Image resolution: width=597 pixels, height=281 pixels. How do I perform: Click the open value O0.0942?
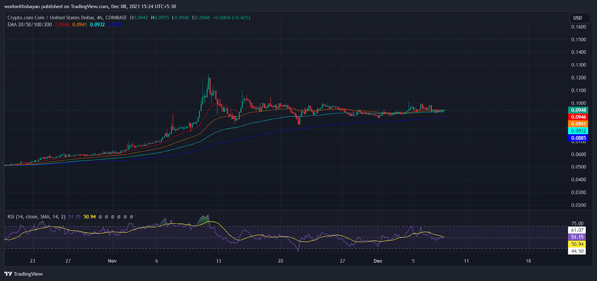click(x=139, y=17)
